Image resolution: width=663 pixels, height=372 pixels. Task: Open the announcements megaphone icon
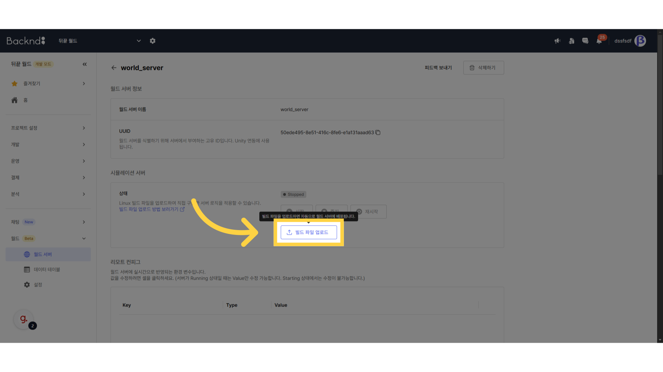pyautogui.click(x=557, y=41)
